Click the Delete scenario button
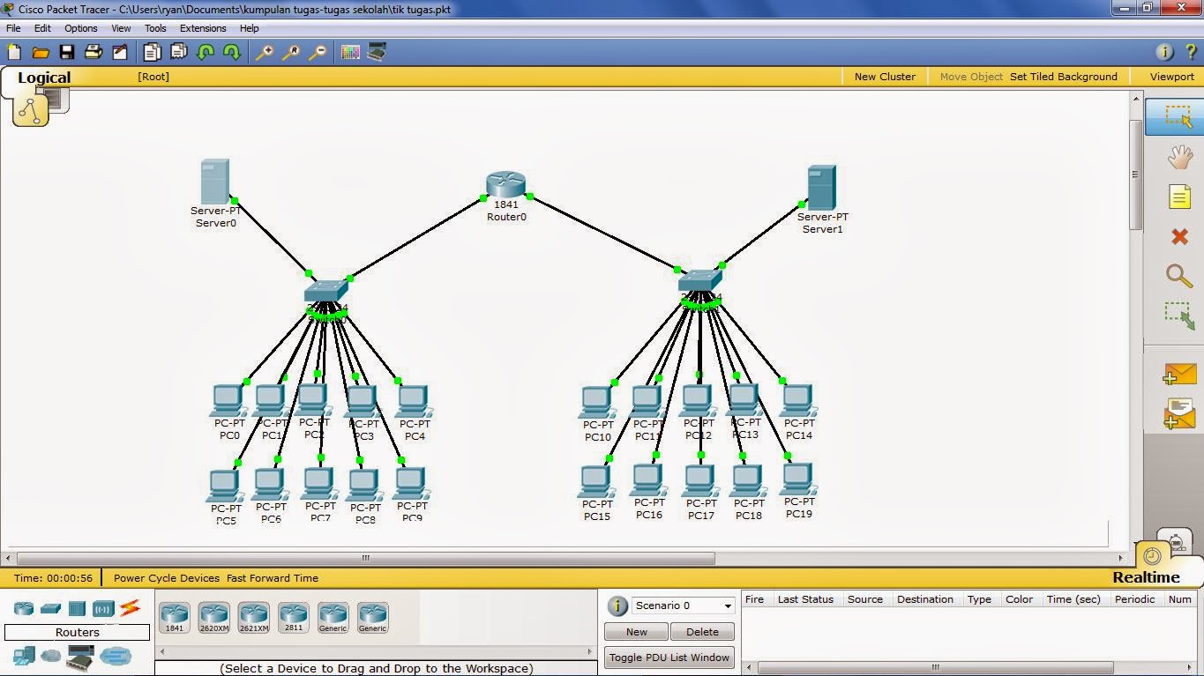This screenshot has height=676, width=1204. [702, 632]
